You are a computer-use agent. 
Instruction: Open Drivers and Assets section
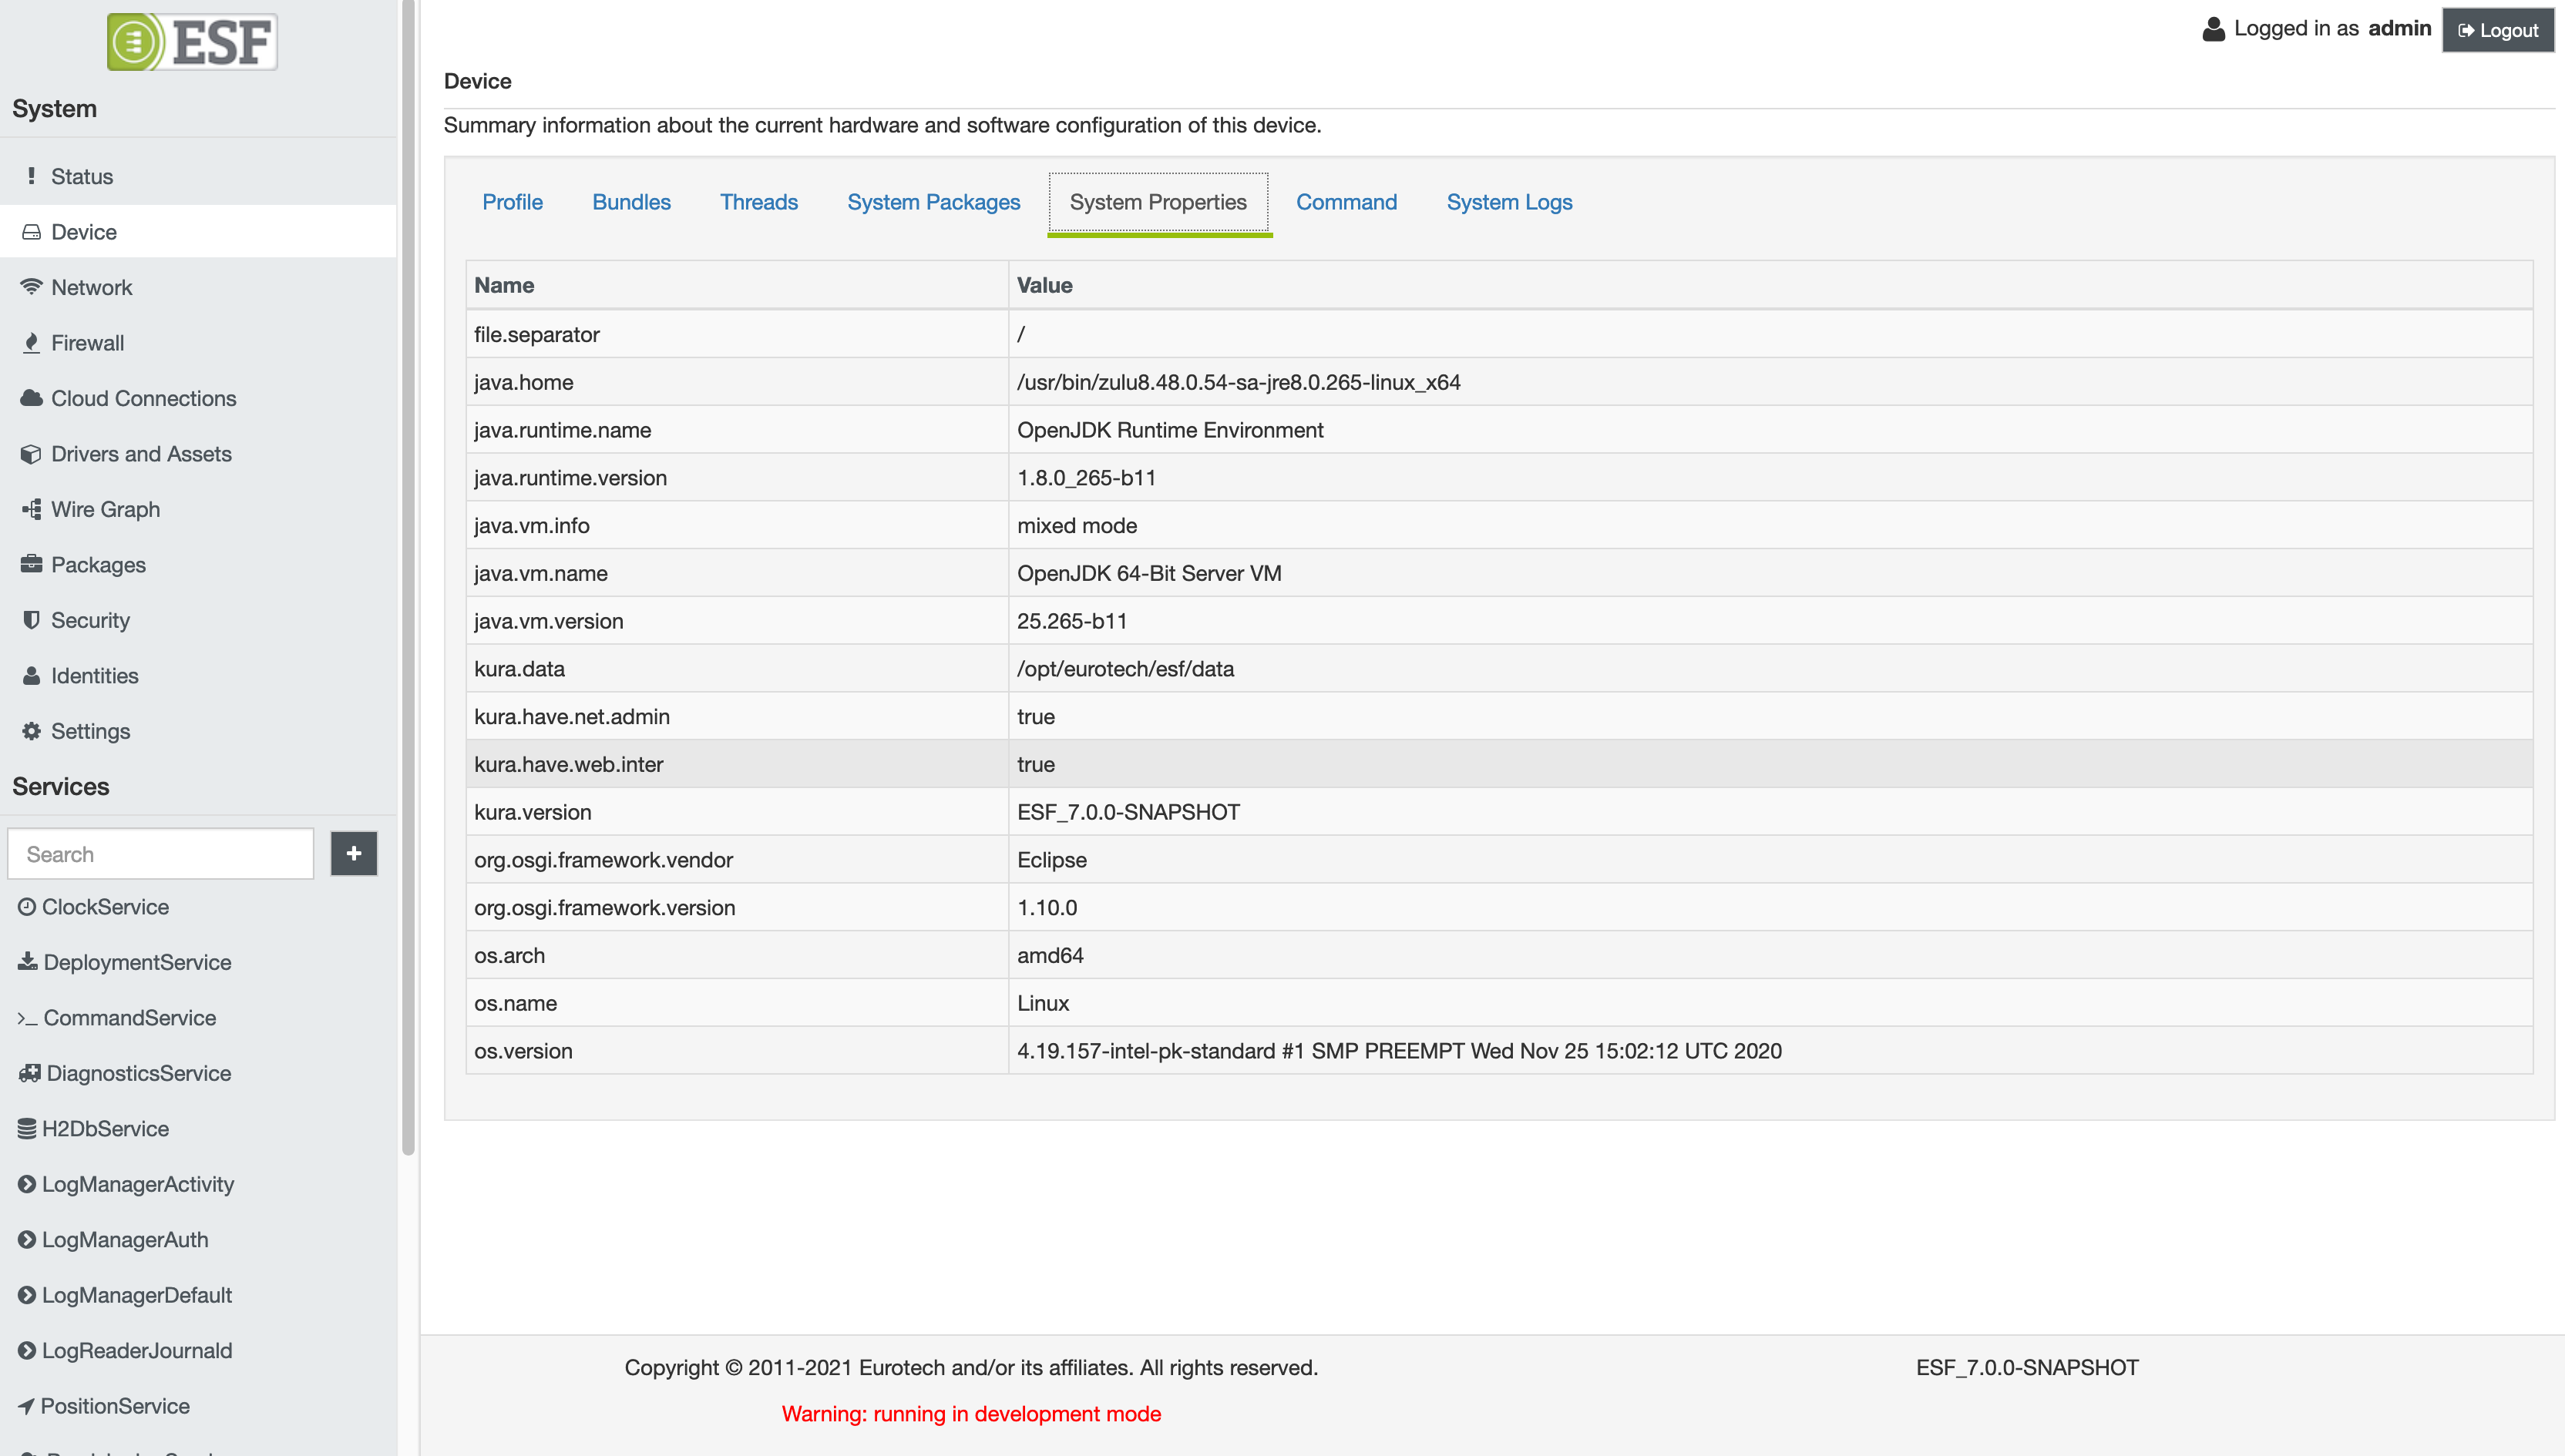pos(141,454)
